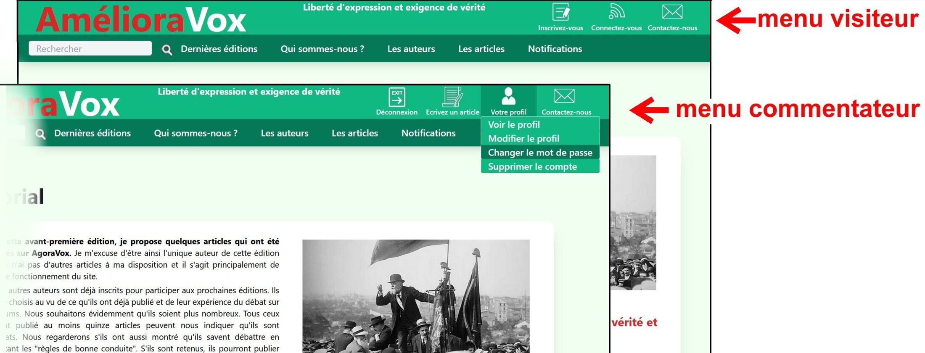Click the search magnifier in commentator menu
925x353 pixels.
point(40,134)
